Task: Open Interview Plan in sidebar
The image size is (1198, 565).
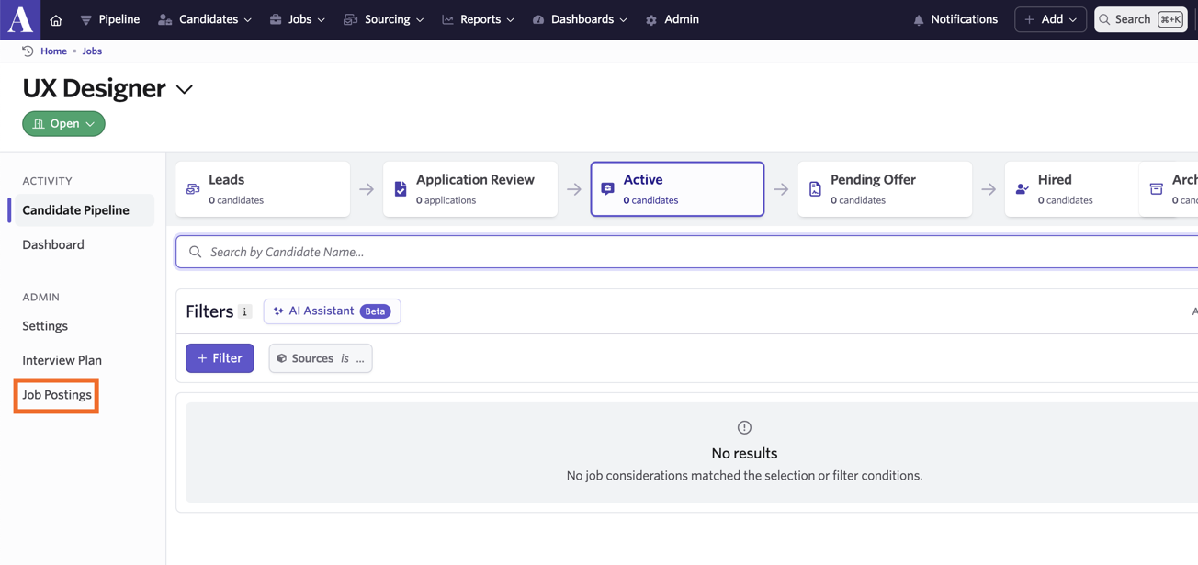Action: 62,360
